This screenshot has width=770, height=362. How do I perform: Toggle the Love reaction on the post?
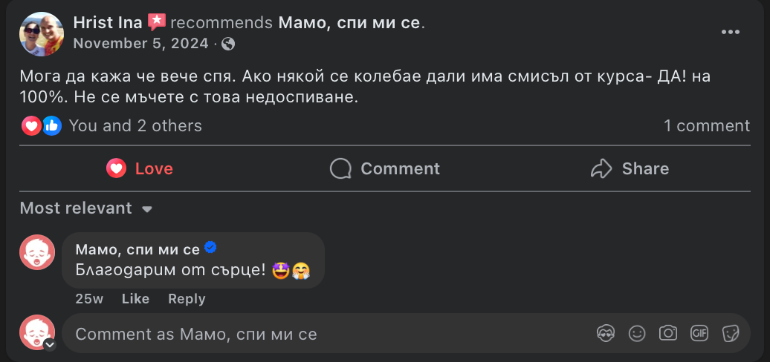140,169
